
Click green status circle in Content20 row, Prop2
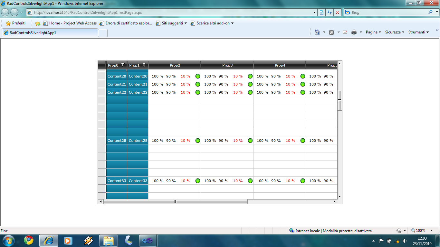(x=198, y=76)
